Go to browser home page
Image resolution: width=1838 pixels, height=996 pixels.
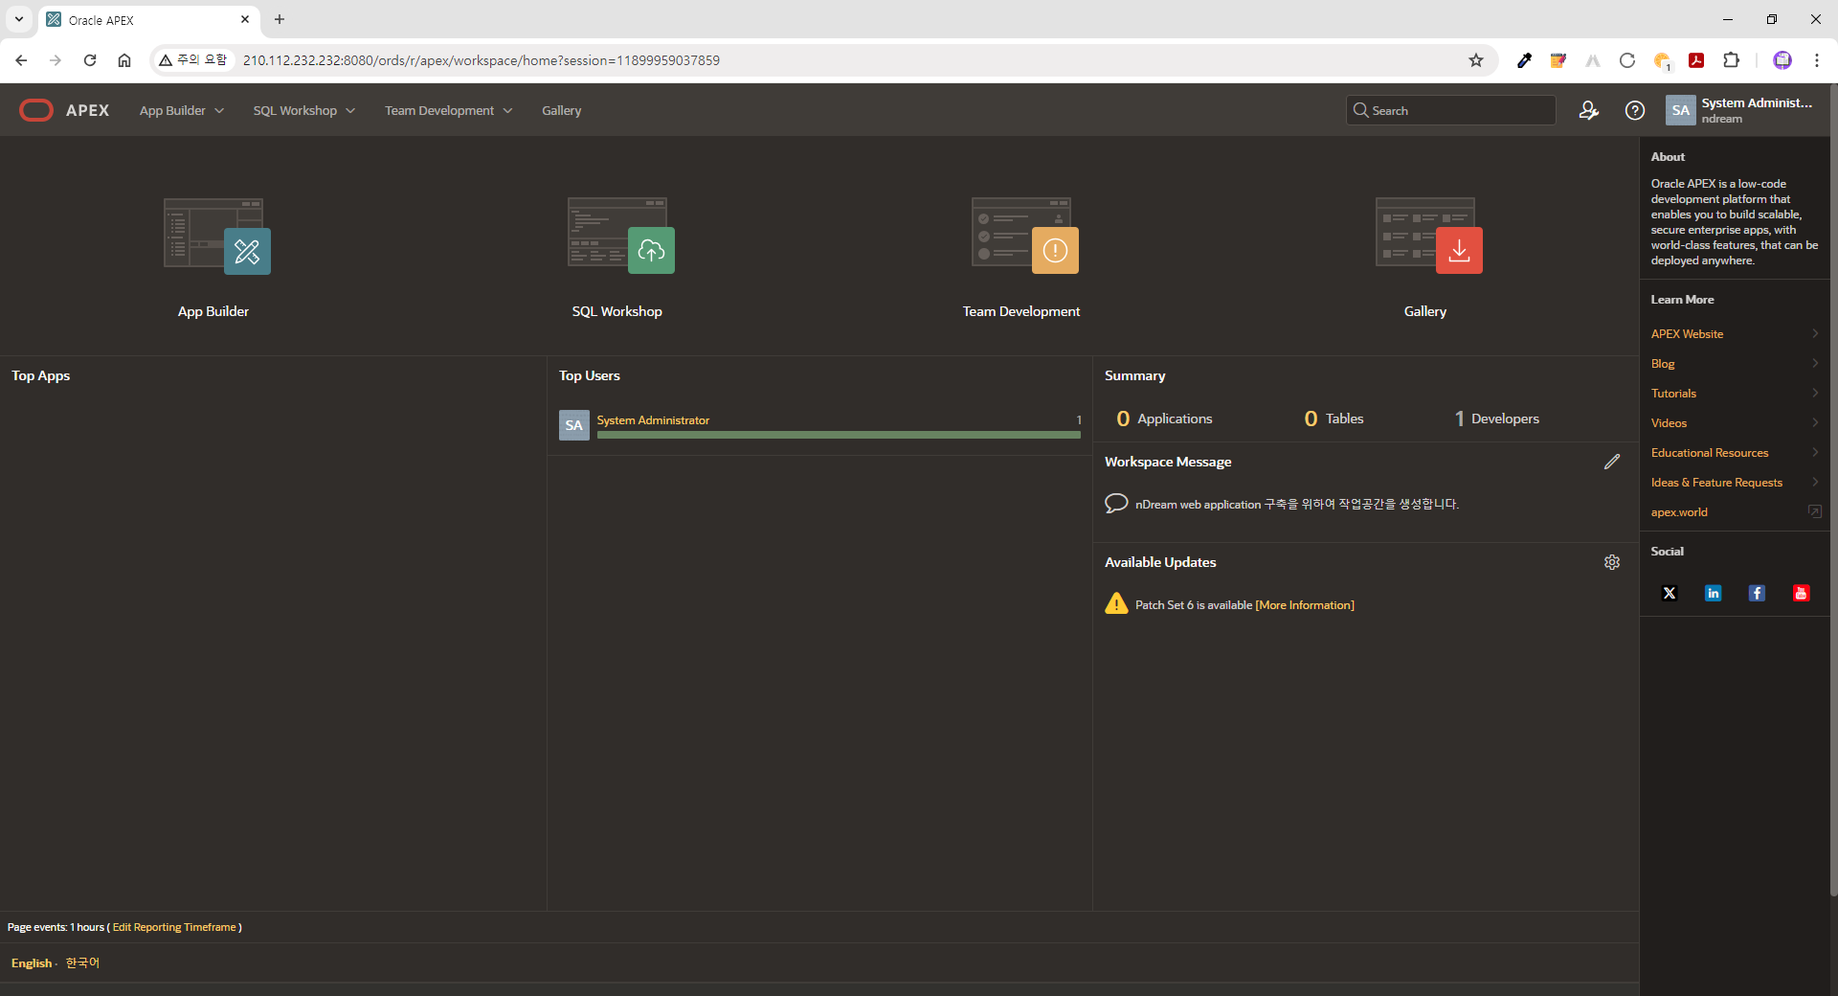pyautogui.click(x=124, y=60)
